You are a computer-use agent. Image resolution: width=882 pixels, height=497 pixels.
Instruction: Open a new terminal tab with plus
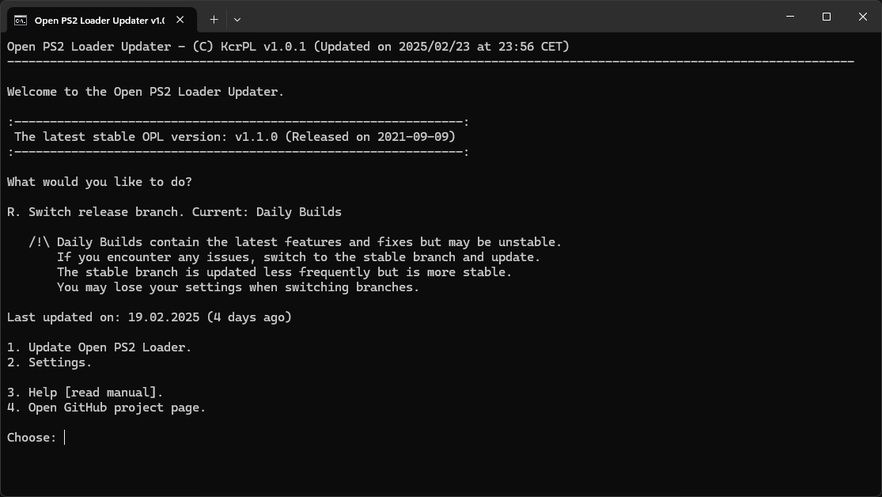click(x=214, y=20)
